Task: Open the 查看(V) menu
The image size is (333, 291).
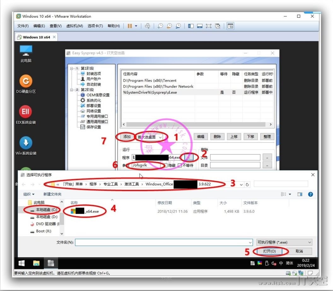Action: 56,26
